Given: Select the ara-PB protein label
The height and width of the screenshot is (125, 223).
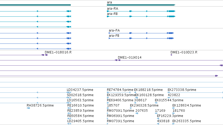Looking at the screenshot, I should [x=114, y=36].
